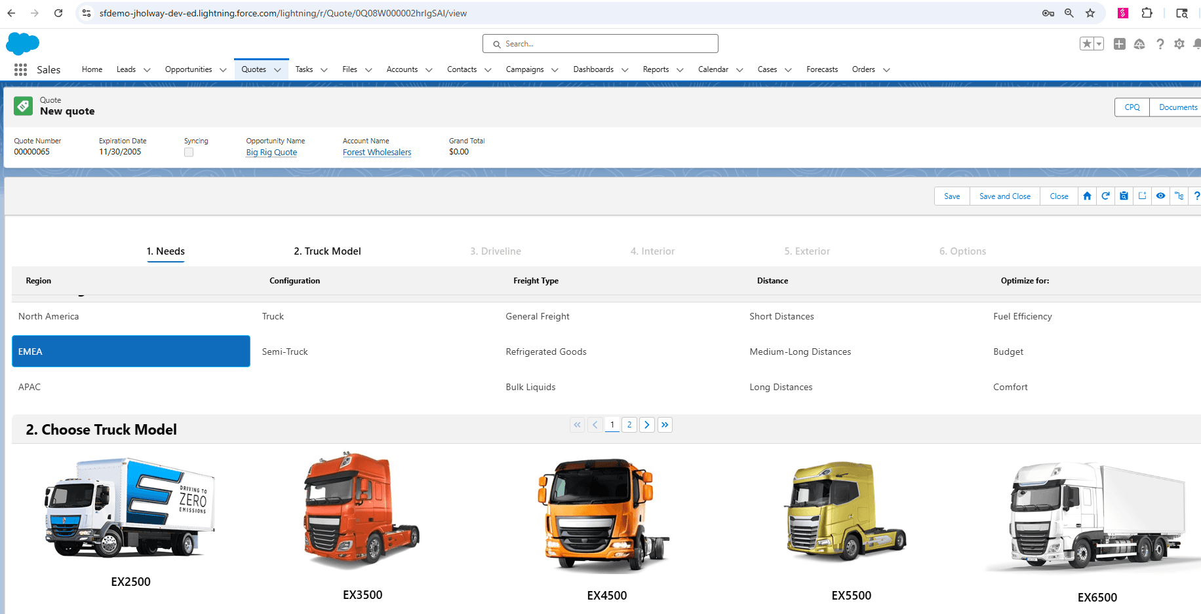This screenshot has width=1201, height=614.
Task: Select the North America region
Action: coord(130,316)
